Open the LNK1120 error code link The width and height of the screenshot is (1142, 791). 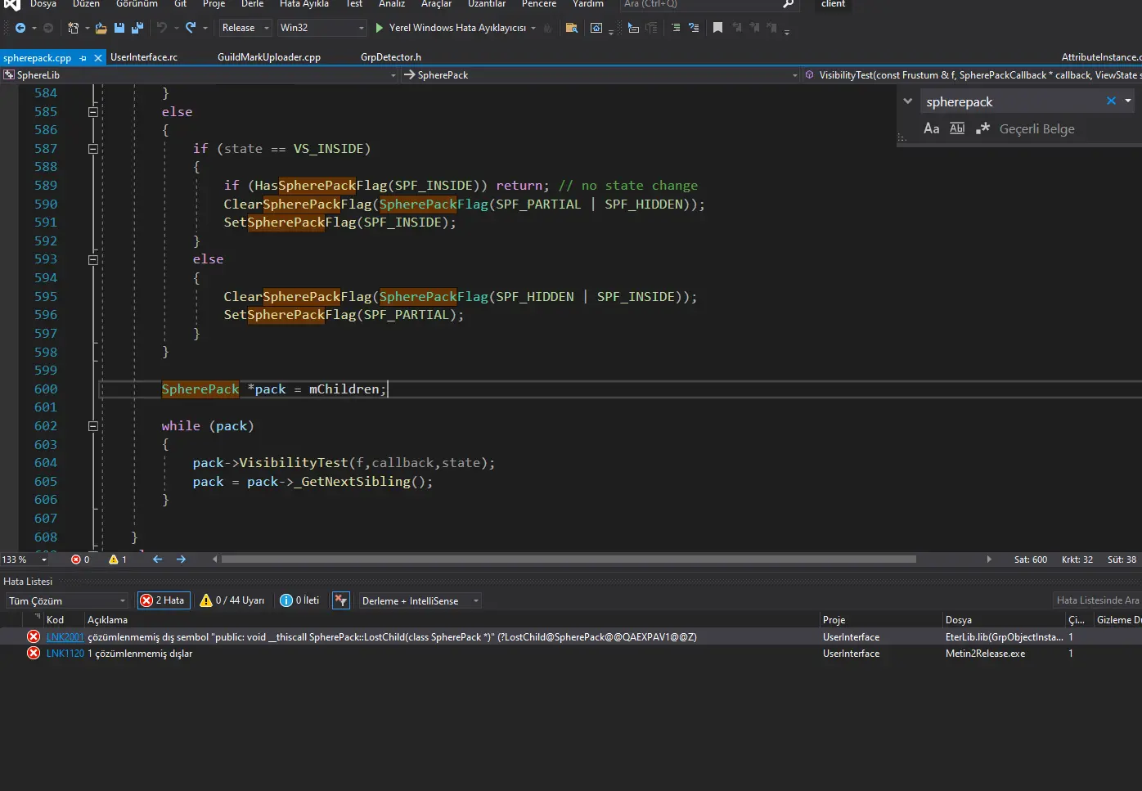coord(65,654)
